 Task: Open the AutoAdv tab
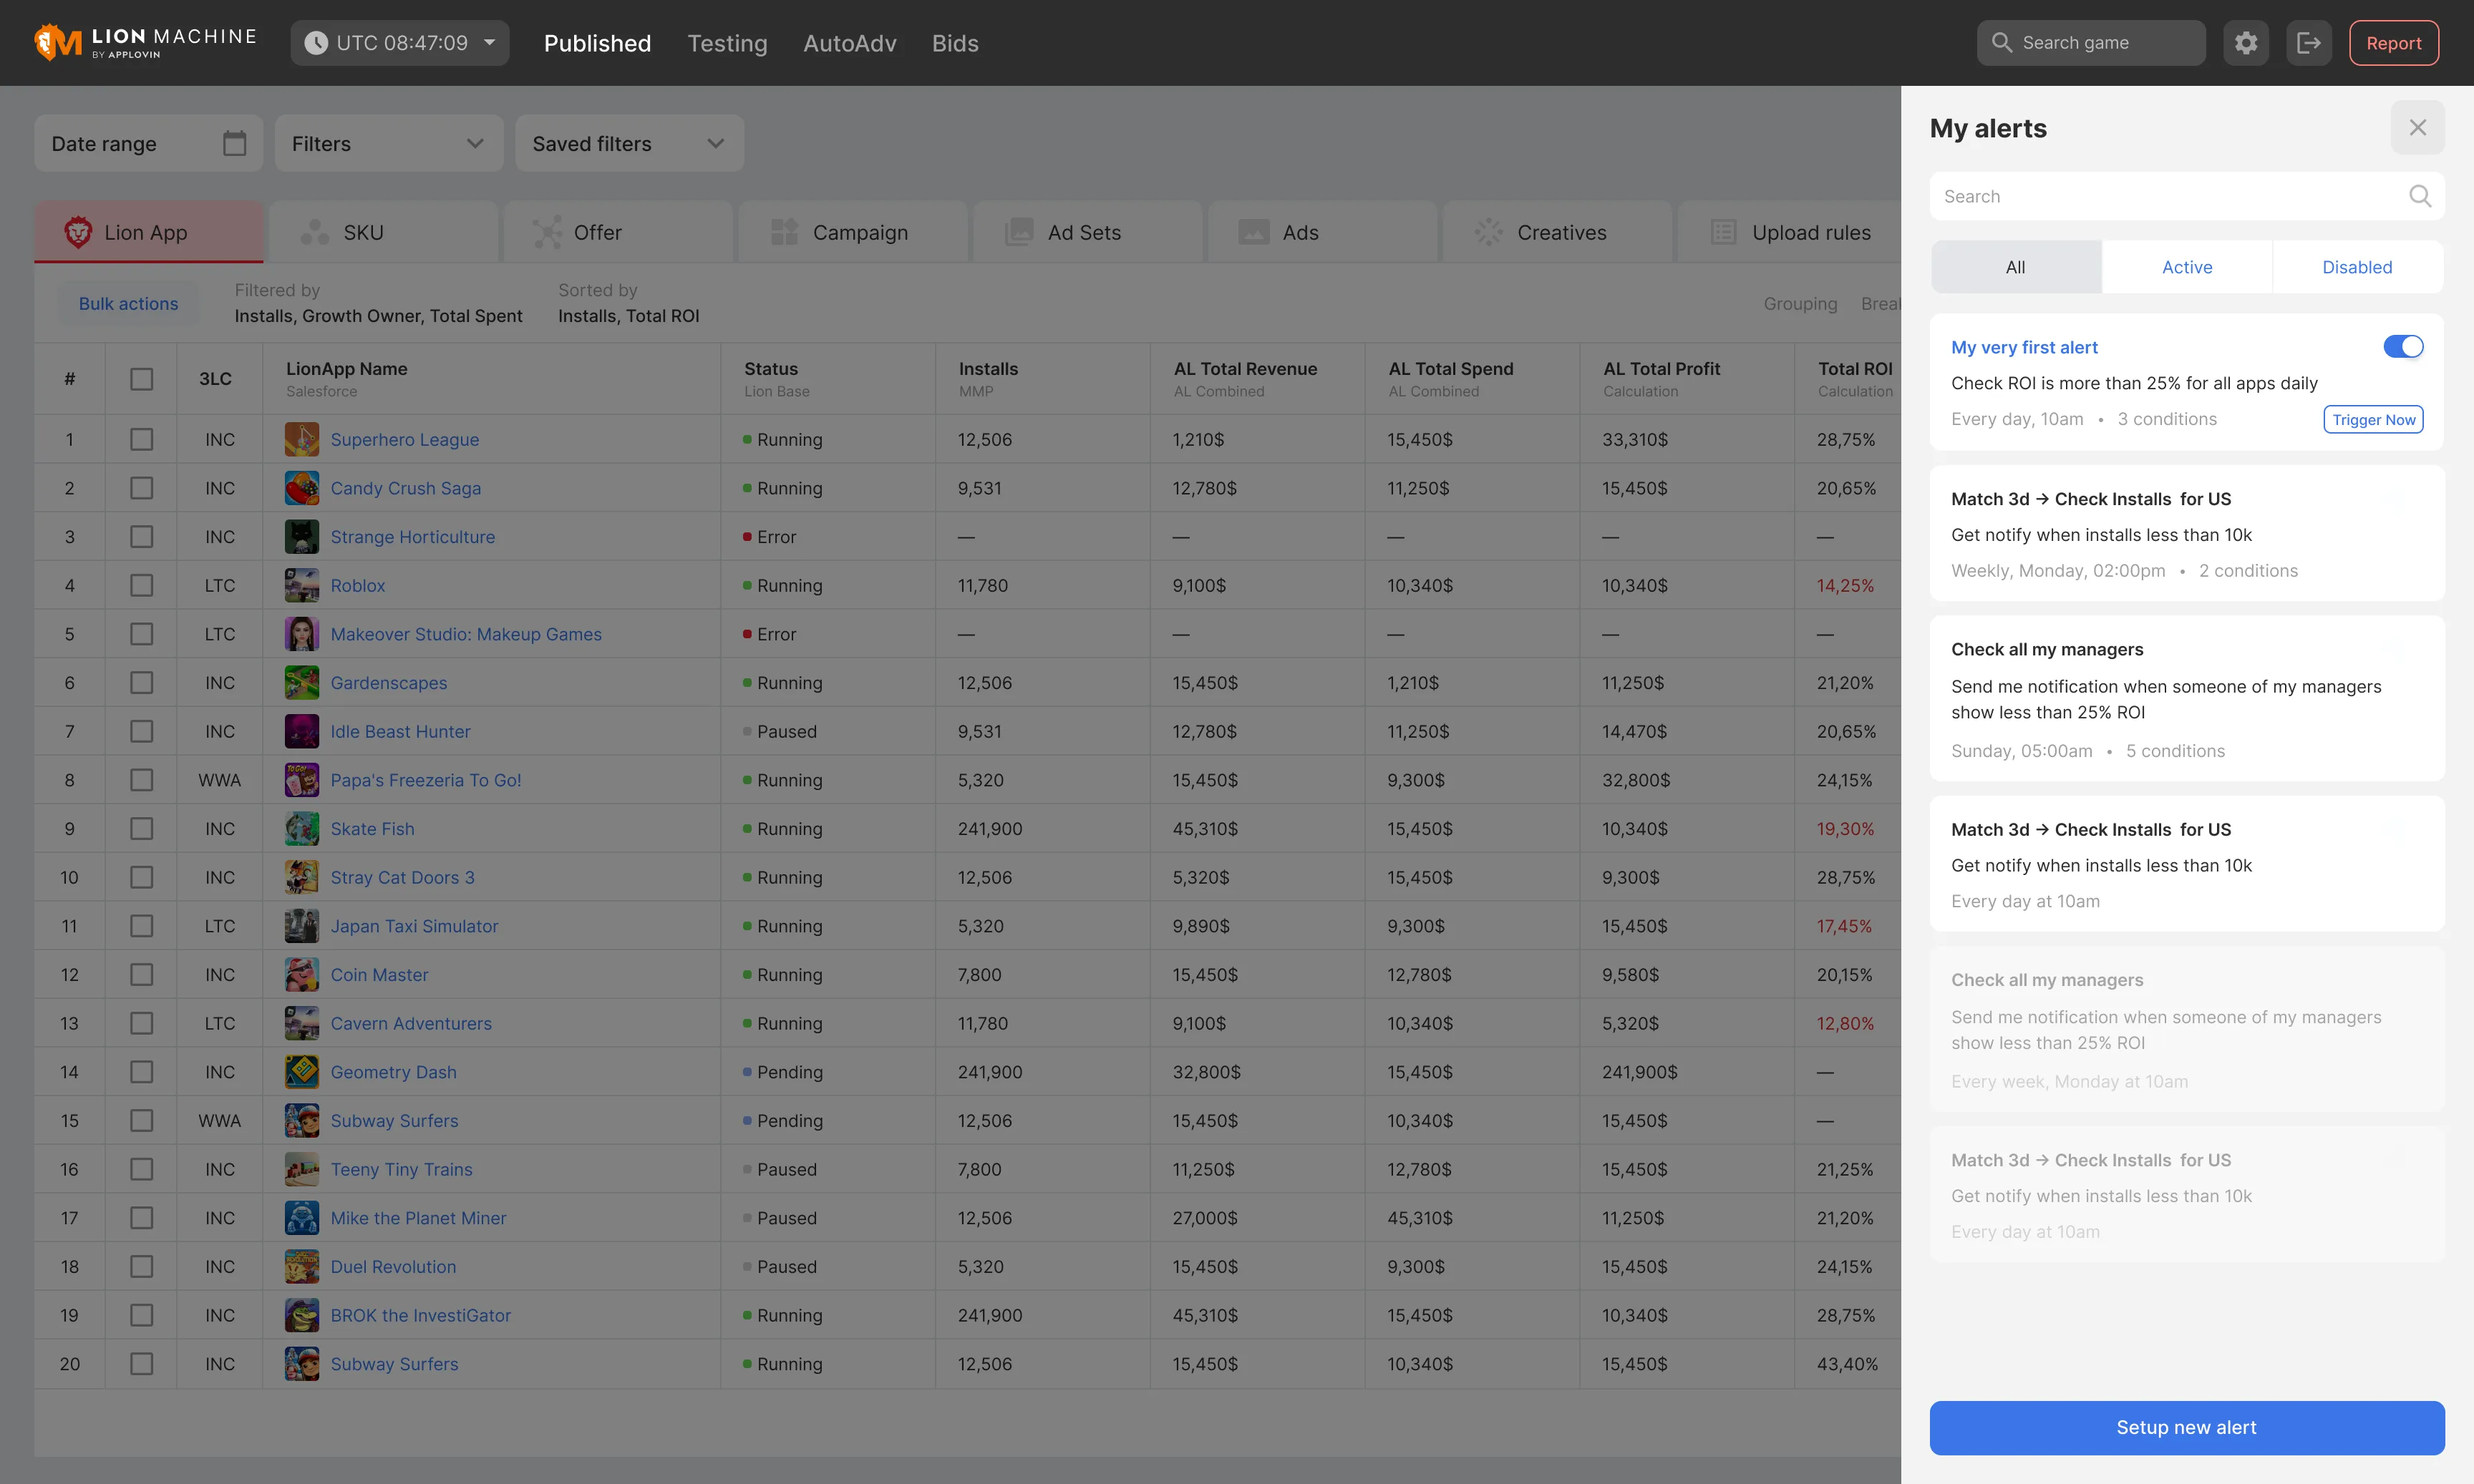[x=849, y=43]
